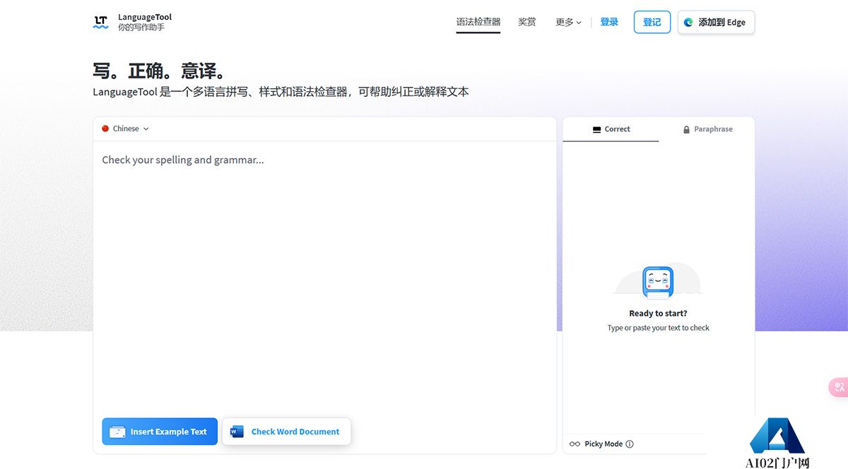Click the 'Ready to start?' text
The image size is (848, 469).
(x=658, y=314)
